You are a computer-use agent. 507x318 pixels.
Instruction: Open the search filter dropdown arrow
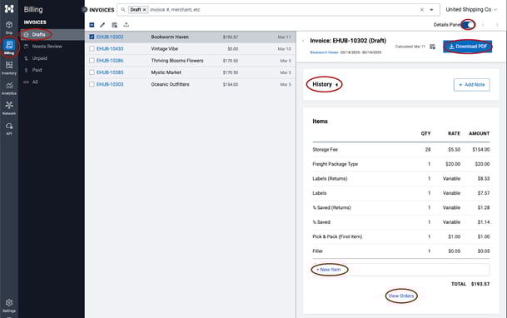[x=431, y=10]
